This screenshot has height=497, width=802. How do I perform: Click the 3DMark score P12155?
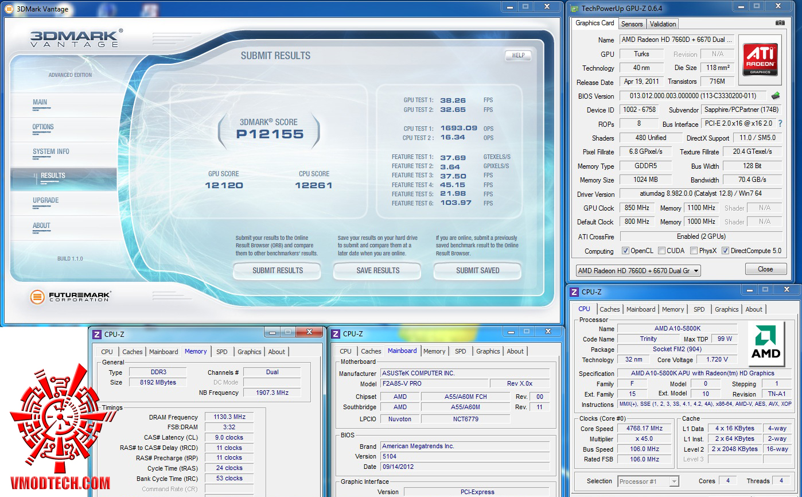click(270, 134)
